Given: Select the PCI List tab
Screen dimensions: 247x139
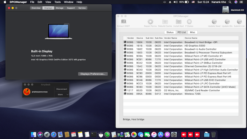Looking at the screenshot, I should pos(182,32).
